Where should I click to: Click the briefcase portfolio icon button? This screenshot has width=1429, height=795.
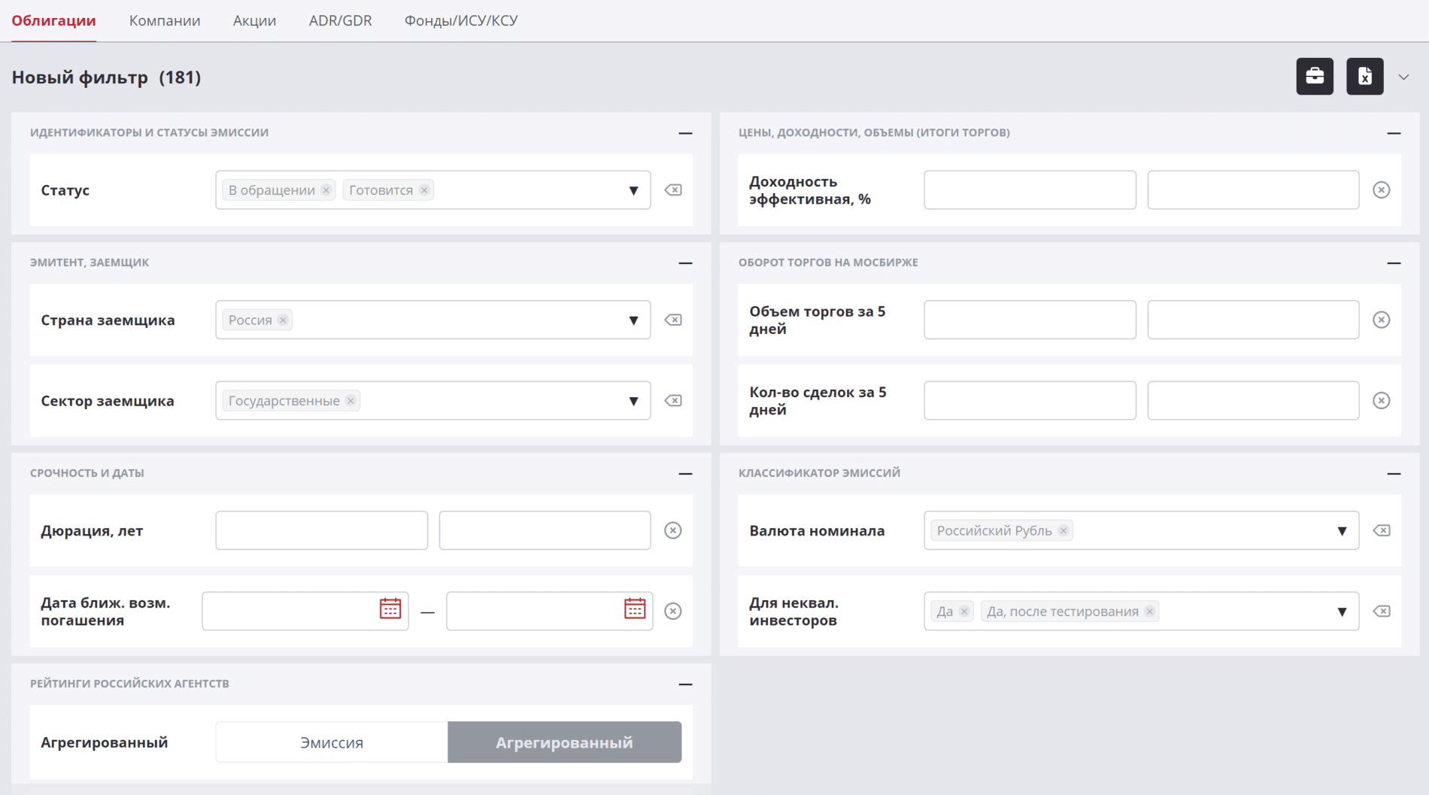click(1314, 77)
